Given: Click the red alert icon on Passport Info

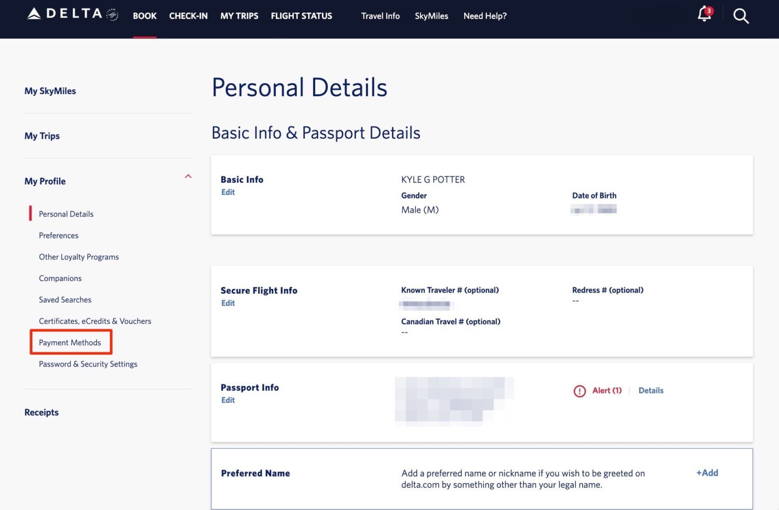Looking at the screenshot, I should [580, 391].
